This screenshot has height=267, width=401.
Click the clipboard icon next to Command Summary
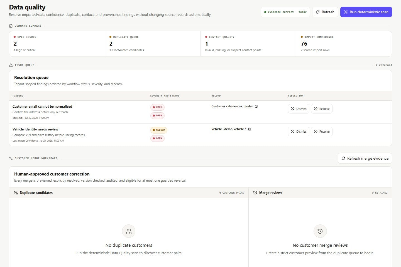pos(11,26)
